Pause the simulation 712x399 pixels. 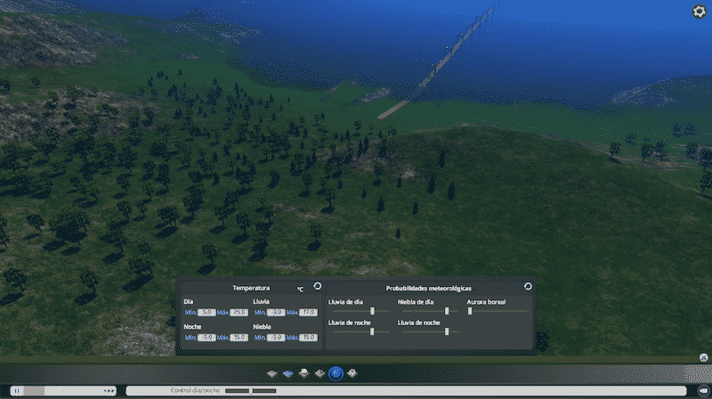point(17,390)
